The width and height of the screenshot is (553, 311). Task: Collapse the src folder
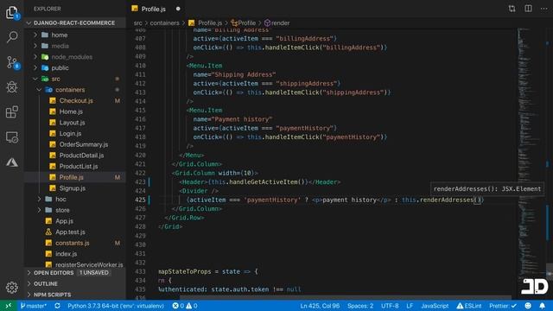(x=55, y=79)
